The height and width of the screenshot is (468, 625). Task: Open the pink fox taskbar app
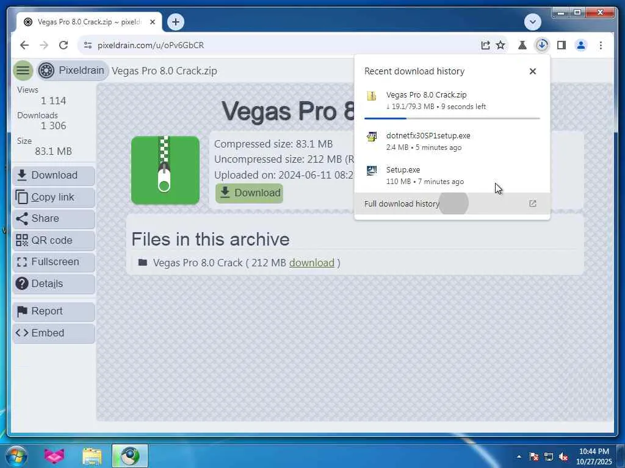54,456
